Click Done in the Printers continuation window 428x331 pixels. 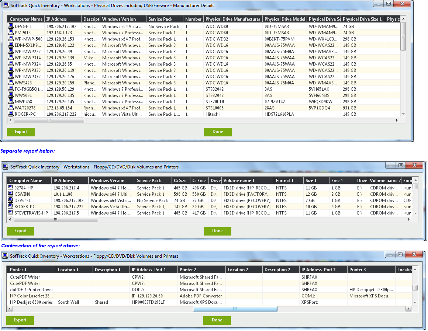point(217,320)
